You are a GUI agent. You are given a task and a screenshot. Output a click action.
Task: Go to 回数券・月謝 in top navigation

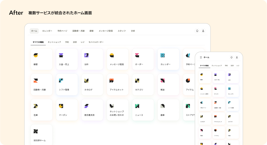[x=78, y=31]
